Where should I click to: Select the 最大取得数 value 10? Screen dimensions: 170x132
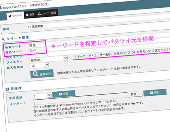click(x=33, y=66)
